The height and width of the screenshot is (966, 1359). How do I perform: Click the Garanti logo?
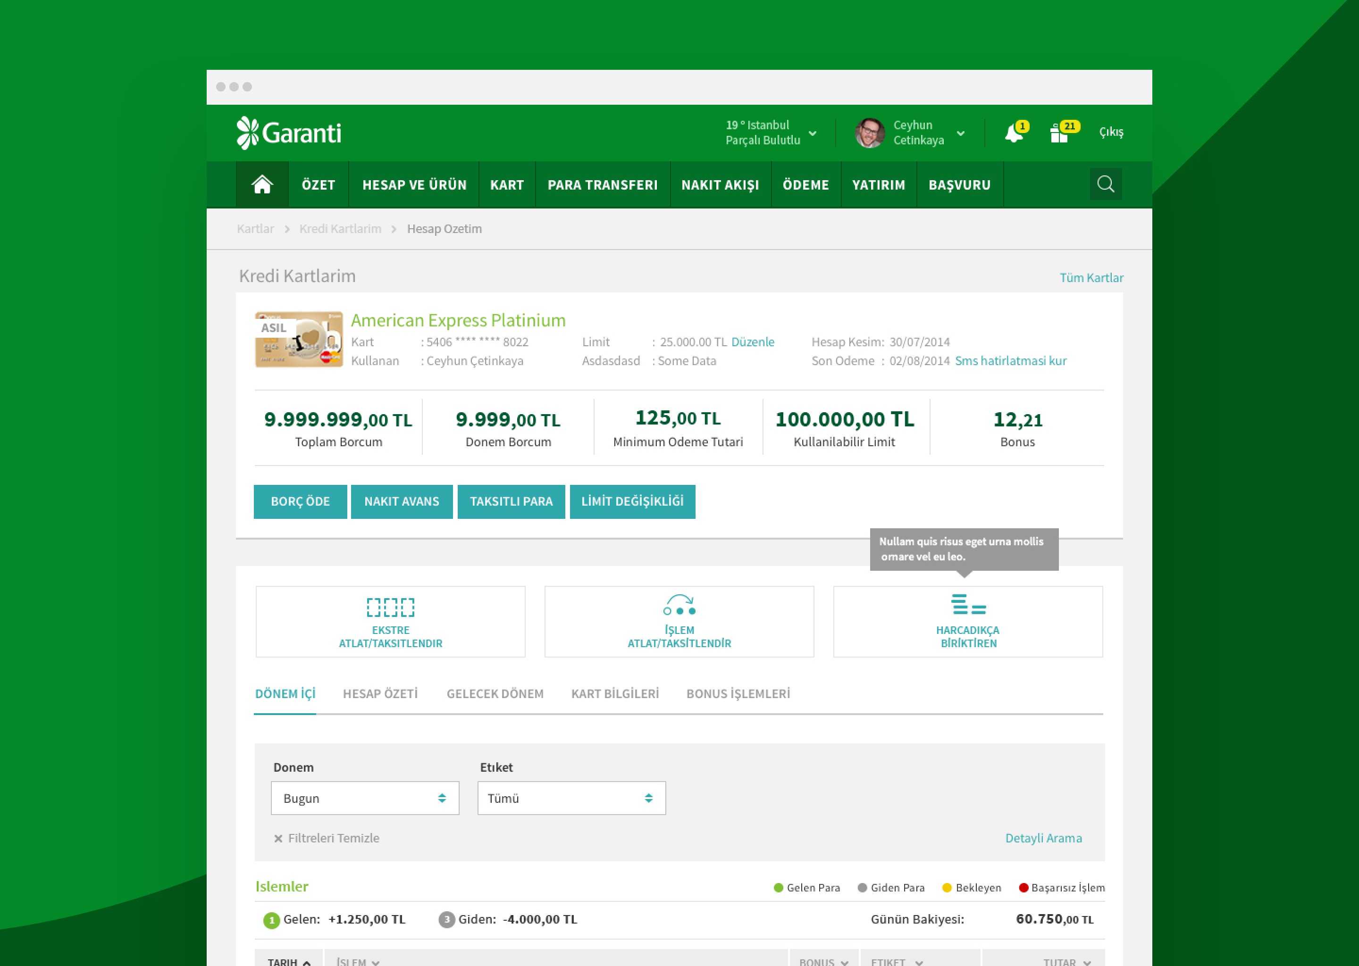pos(289,133)
